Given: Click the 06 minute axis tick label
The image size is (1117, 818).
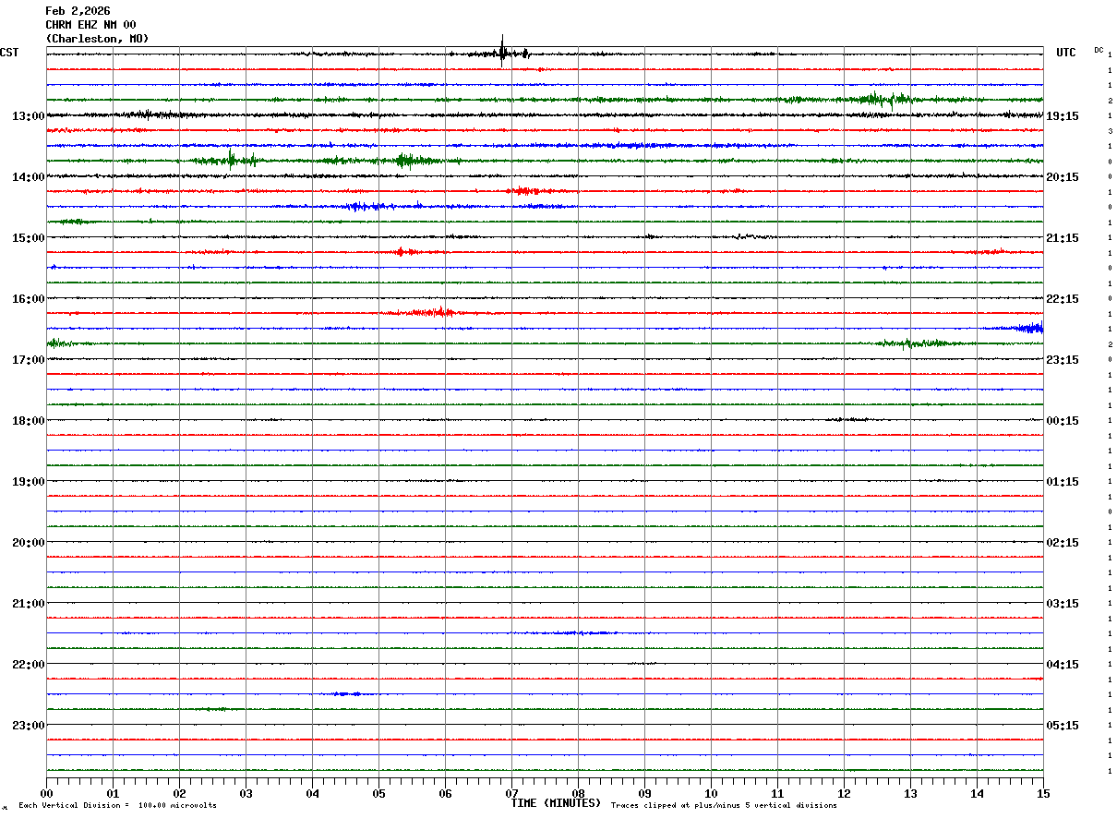Looking at the screenshot, I should [446, 793].
